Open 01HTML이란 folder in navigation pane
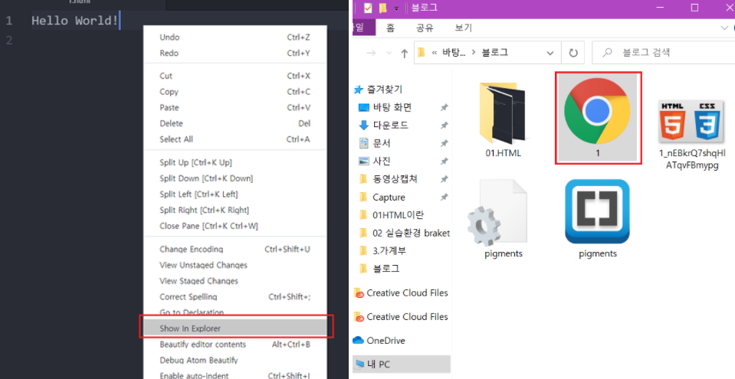The width and height of the screenshot is (735, 379). point(398,215)
